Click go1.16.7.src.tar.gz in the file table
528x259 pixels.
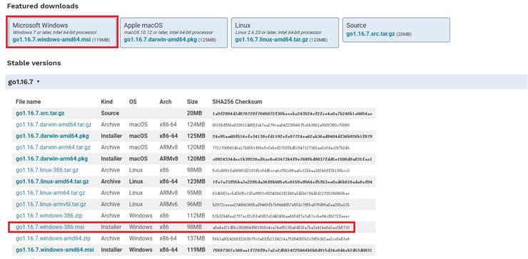point(40,113)
